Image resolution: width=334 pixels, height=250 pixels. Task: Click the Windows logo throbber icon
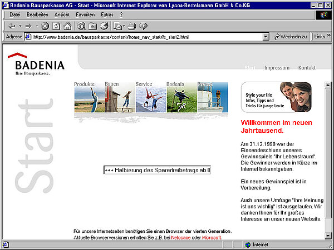[x=323, y=15]
